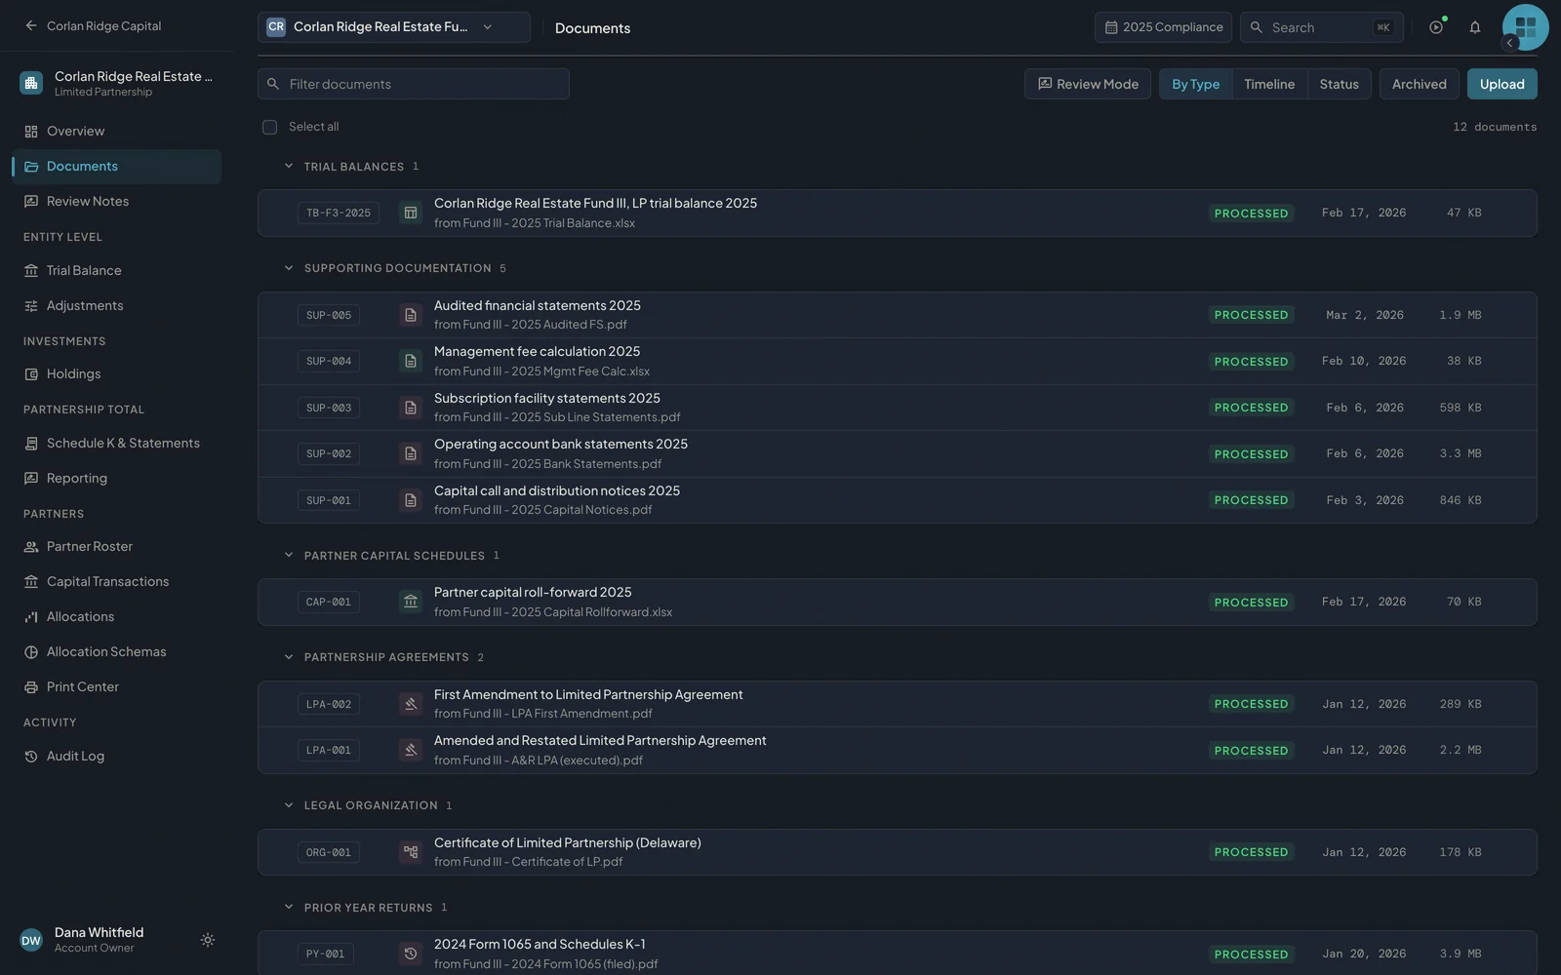Collapse the Partnership Agreements section
The height and width of the screenshot is (975, 1561).
289,657
